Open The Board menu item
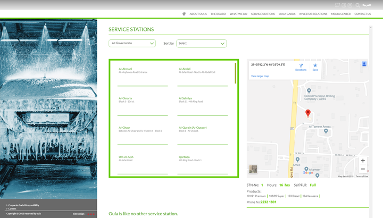The width and height of the screenshot is (383, 218). (x=218, y=14)
